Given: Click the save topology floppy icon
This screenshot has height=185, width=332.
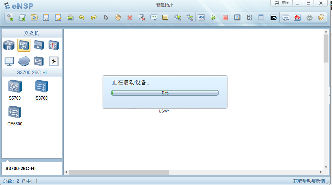Looking at the screenshot, I should tap(46, 17).
